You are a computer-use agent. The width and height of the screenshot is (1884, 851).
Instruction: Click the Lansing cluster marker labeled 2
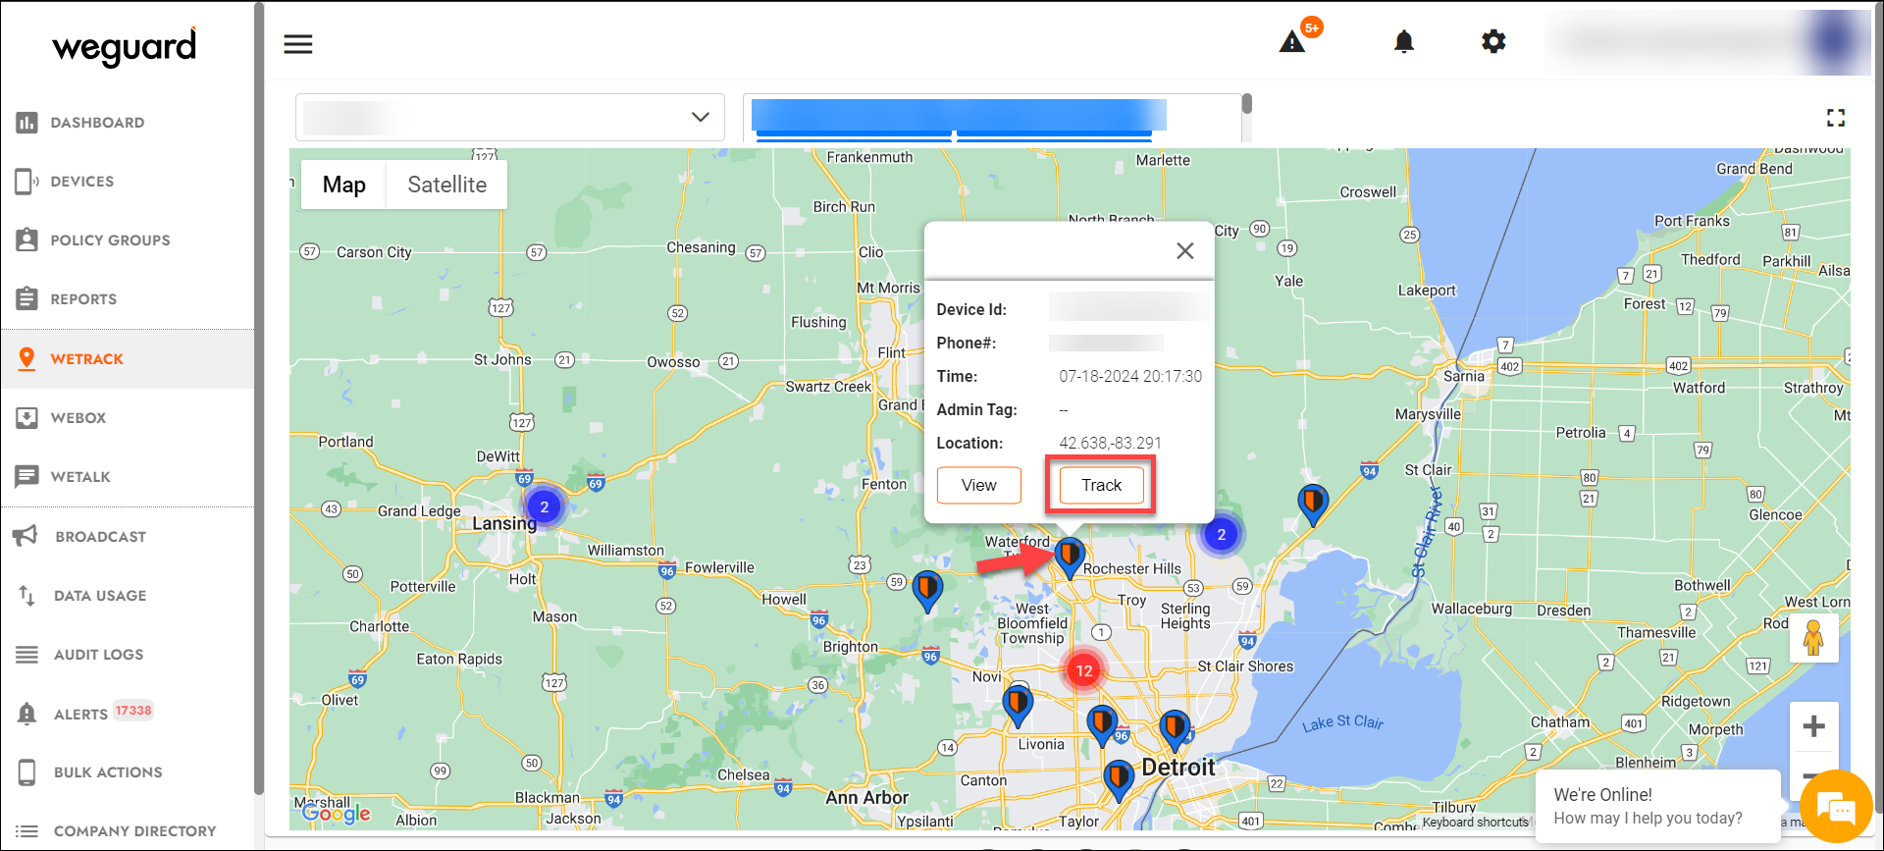[x=545, y=507]
